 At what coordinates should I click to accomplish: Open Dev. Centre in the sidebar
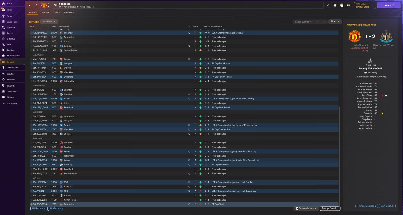[13, 103]
